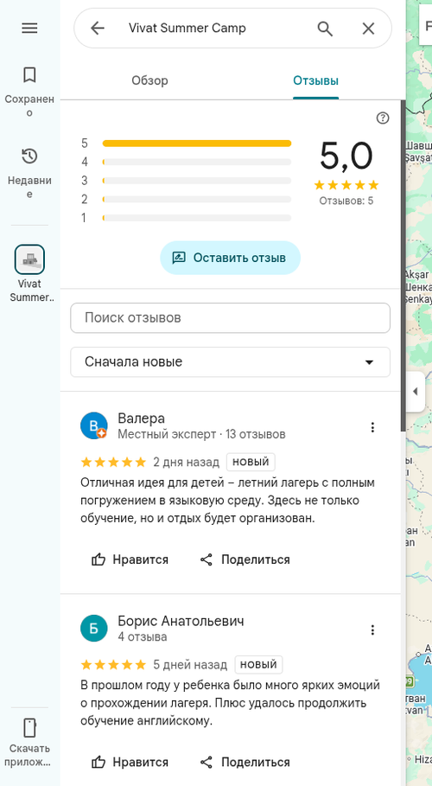Share Борис Анатольевич's review with Поделиться
The height and width of the screenshot is (786, 432).
[245, 763]
